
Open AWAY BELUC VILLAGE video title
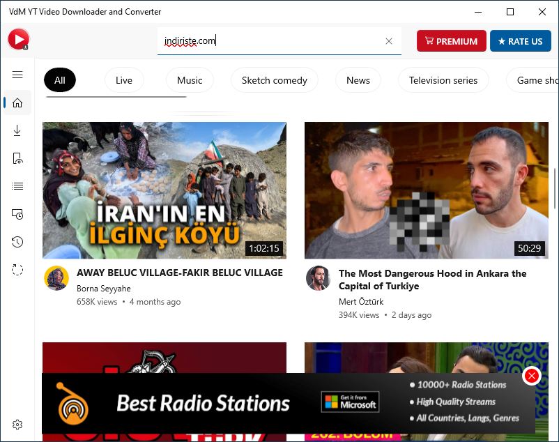point(180,273)
